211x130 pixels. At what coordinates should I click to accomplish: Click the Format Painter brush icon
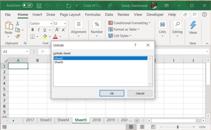18,36
